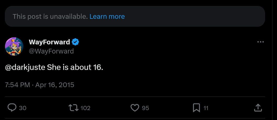Repost using the arrows icon
The width and height of the screenshot is (277, 120).
[73, 108]
